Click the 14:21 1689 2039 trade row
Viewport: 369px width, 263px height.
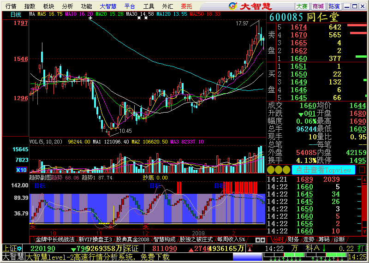[304, 179]
